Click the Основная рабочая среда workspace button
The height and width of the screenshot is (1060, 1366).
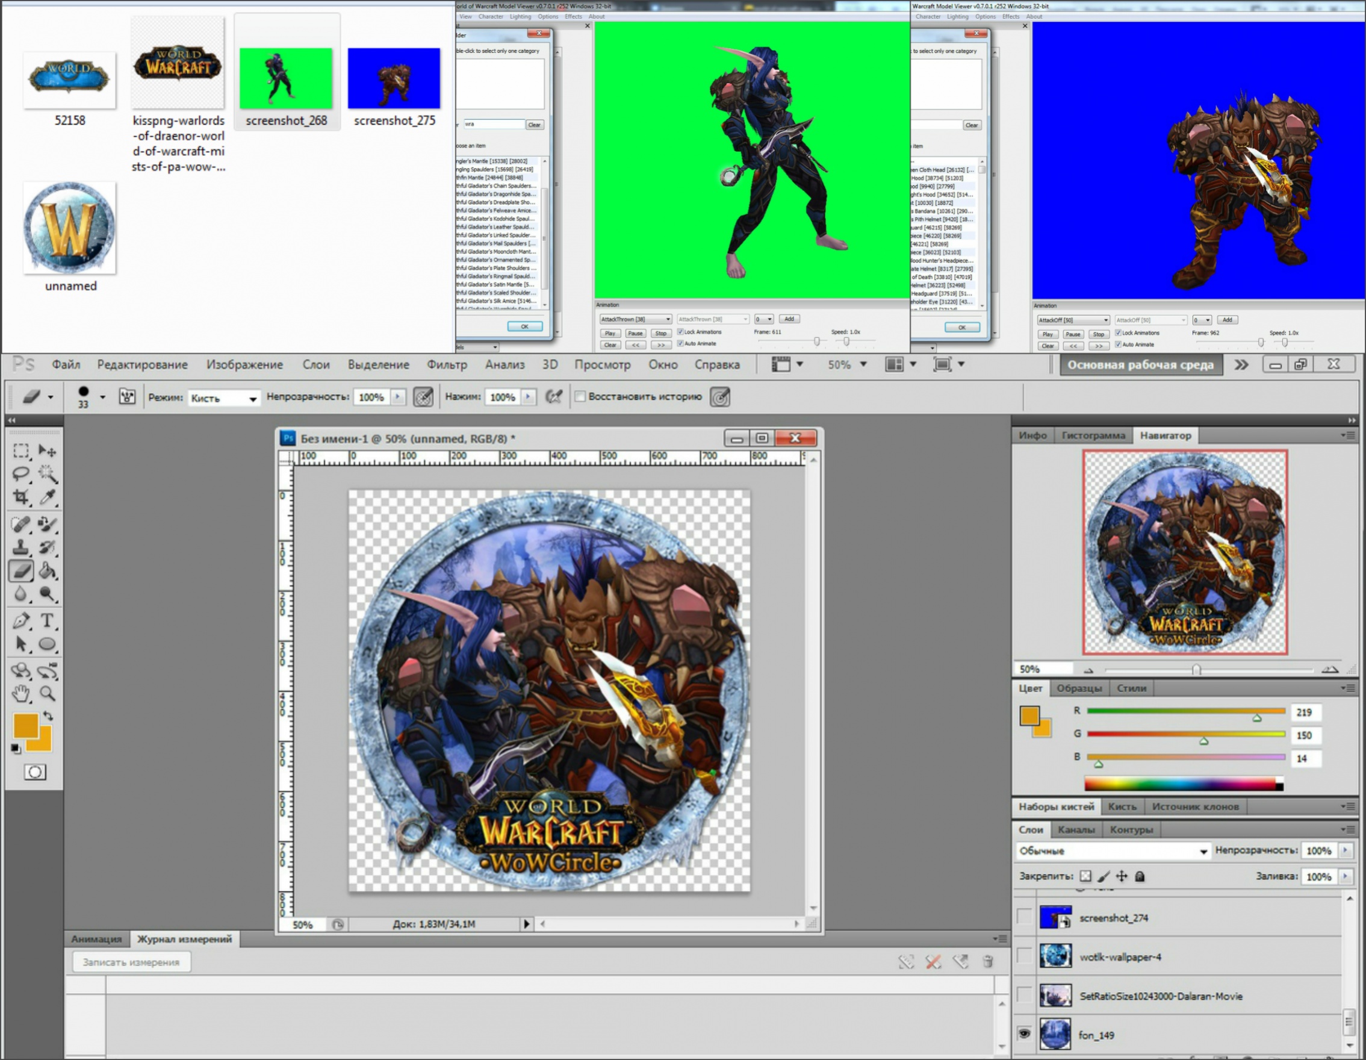click(x=1140, y=365)
